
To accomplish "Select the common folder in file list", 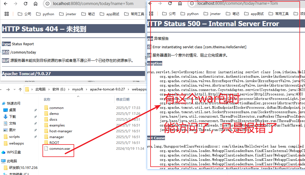I will pyautogui.click(x=56, y=108).
